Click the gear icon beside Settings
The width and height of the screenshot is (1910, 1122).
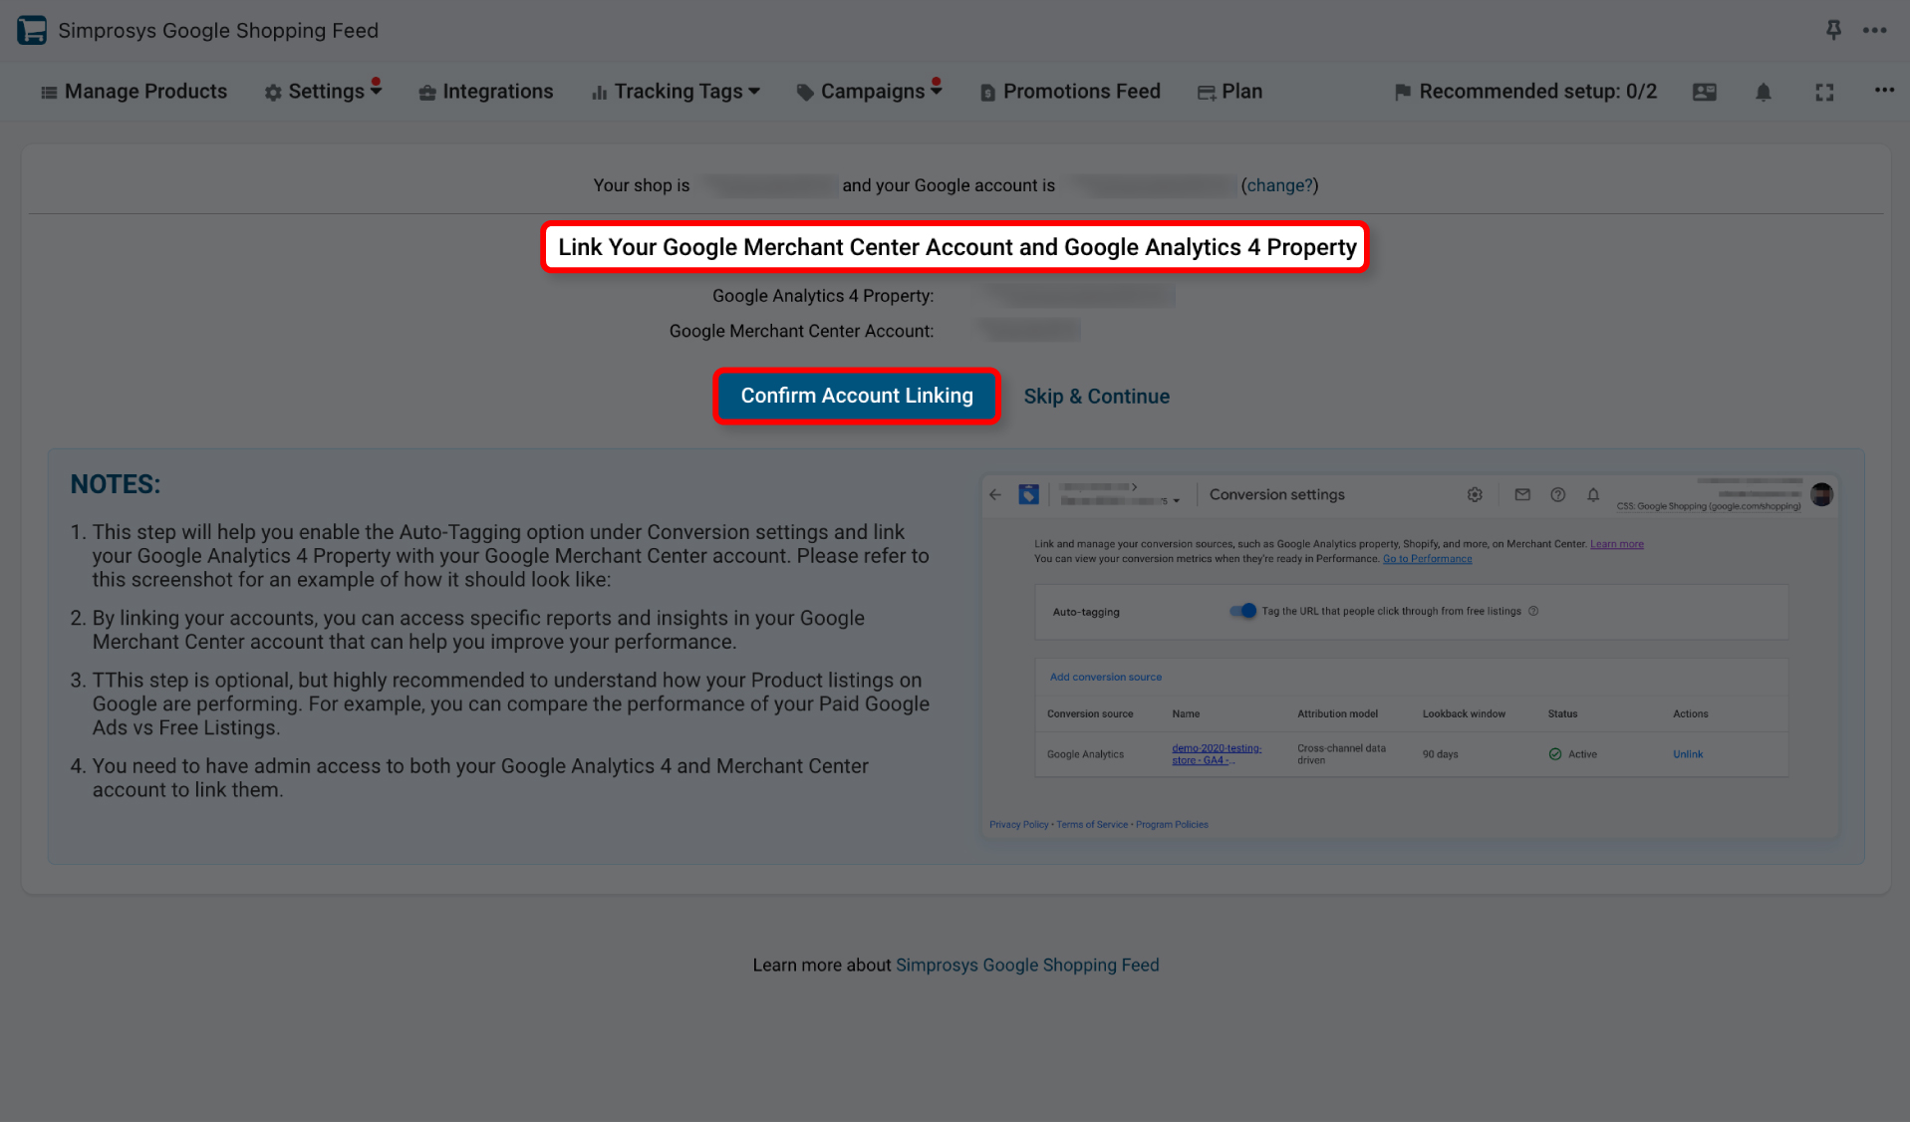[273, 93]
